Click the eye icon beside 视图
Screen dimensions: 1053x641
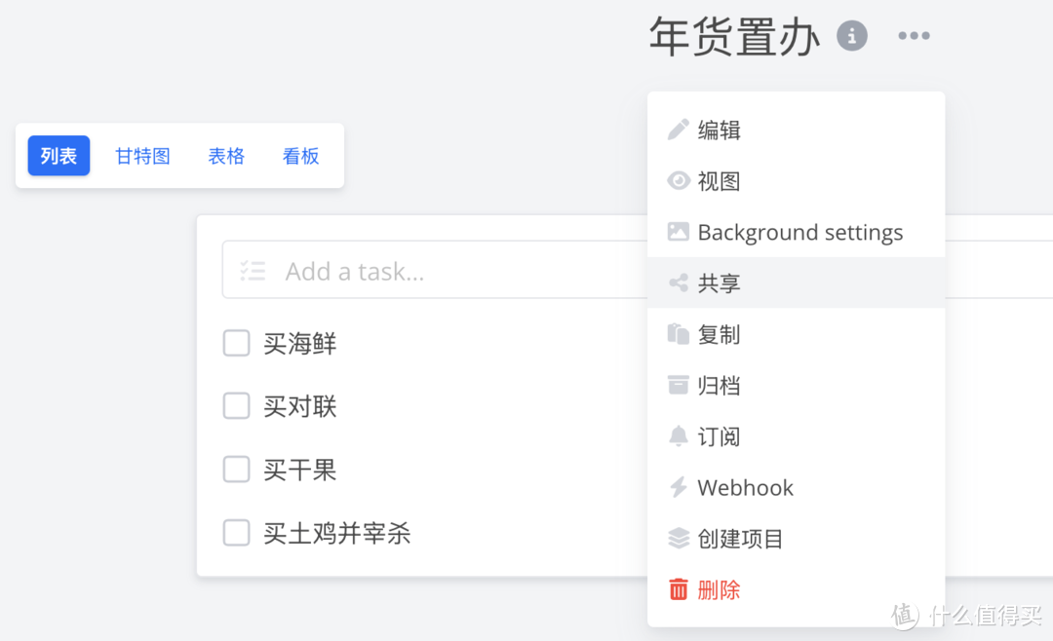(680, 180)
